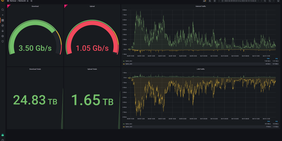Sort legend by max column header
Screen dimensions: 282x141
pos(268,59)
